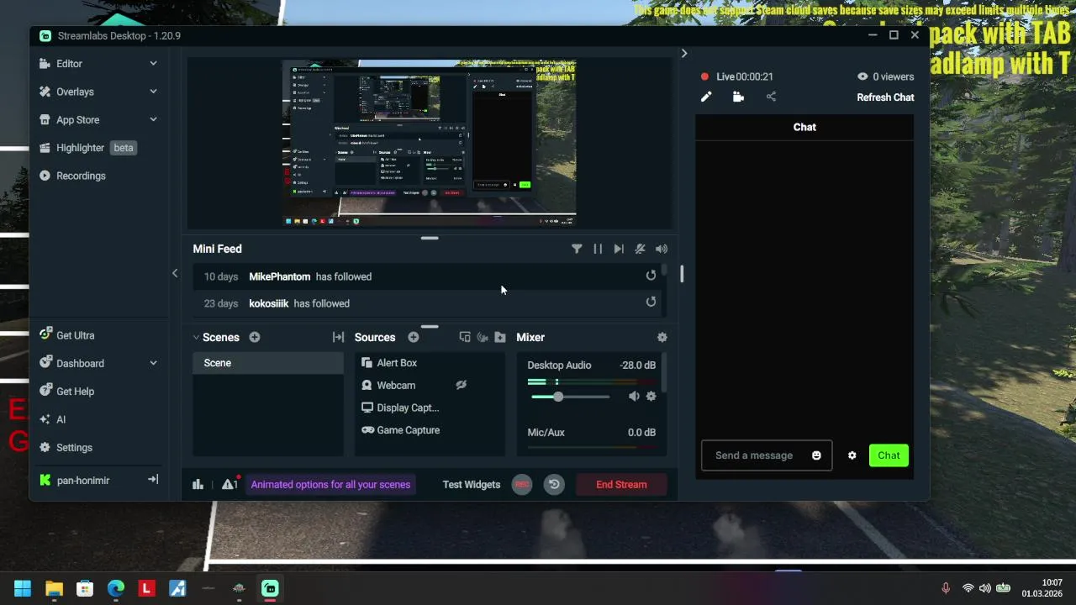Viewport: 1076px width, 605px height.
Task: Toggle muting of event notifications in Mini Feed
Action: 640,249
